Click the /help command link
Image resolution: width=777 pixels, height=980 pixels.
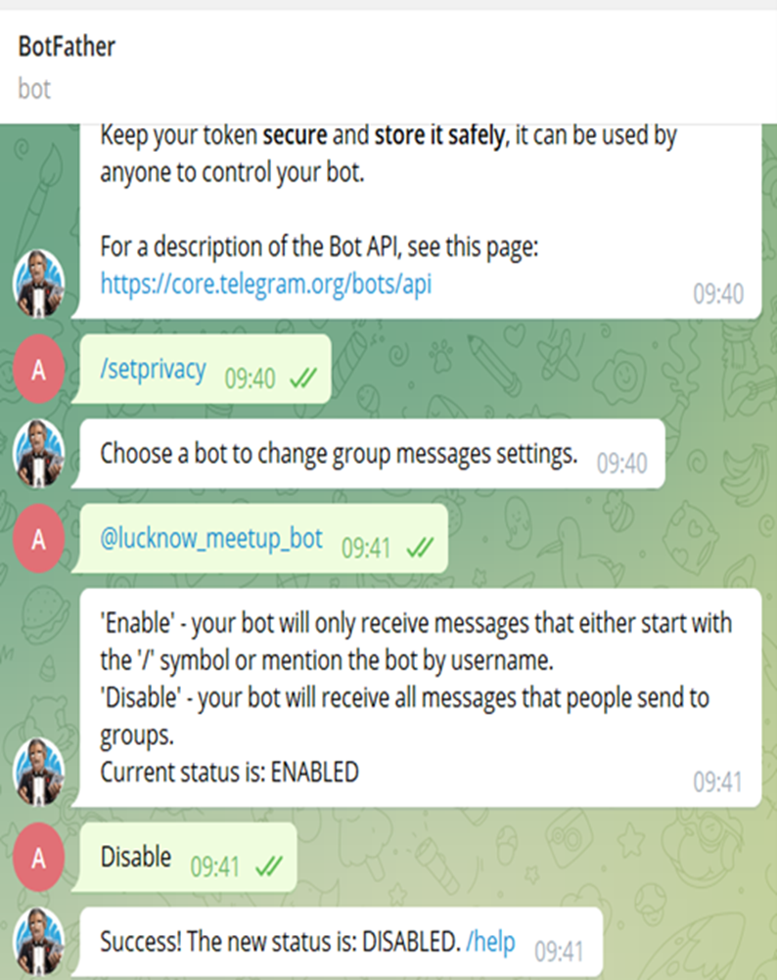(x=490, y=941)
